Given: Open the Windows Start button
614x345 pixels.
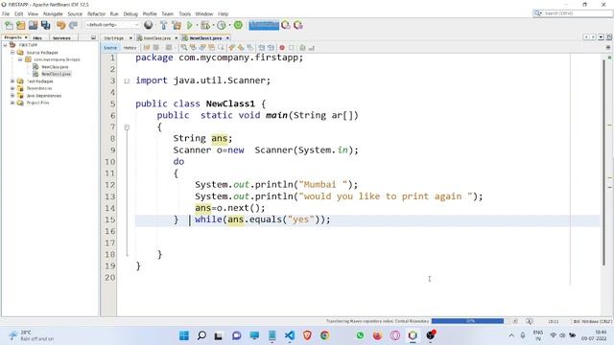Looking at the screenshot, I should click(183, 335).
